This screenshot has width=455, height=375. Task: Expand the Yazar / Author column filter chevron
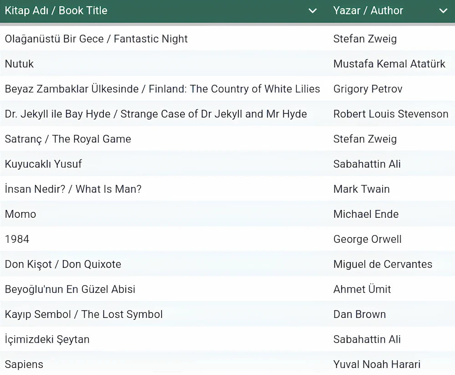tap(443, 11)
